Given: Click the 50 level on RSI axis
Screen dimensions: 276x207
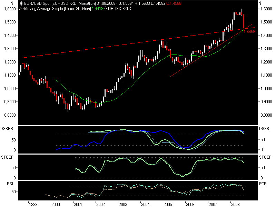Looking at the screenshot, I should [13, 192].
